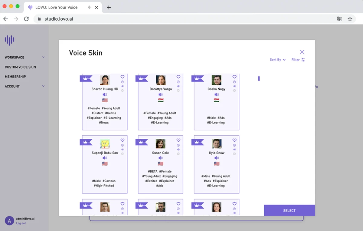This screenshot has width=363, height=231.
Task: Mute the LOVO tab audio icon
Action: coord(90,7)
